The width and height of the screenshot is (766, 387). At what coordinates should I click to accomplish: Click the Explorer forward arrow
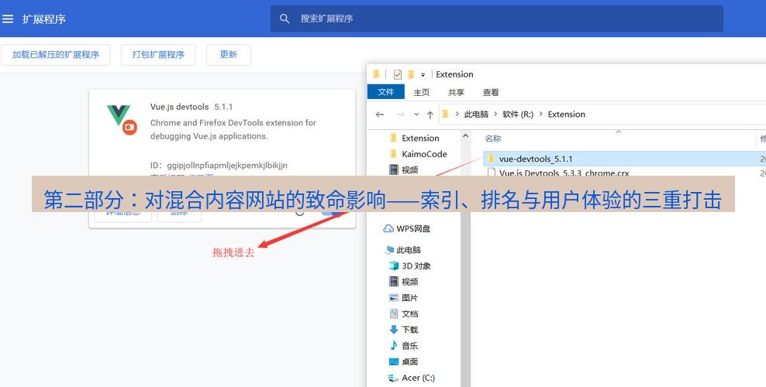point(400,115)
